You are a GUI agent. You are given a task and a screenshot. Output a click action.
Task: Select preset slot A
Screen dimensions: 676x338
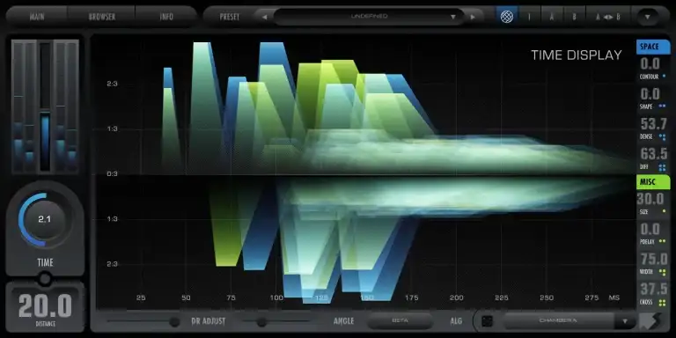click(552, 17)
